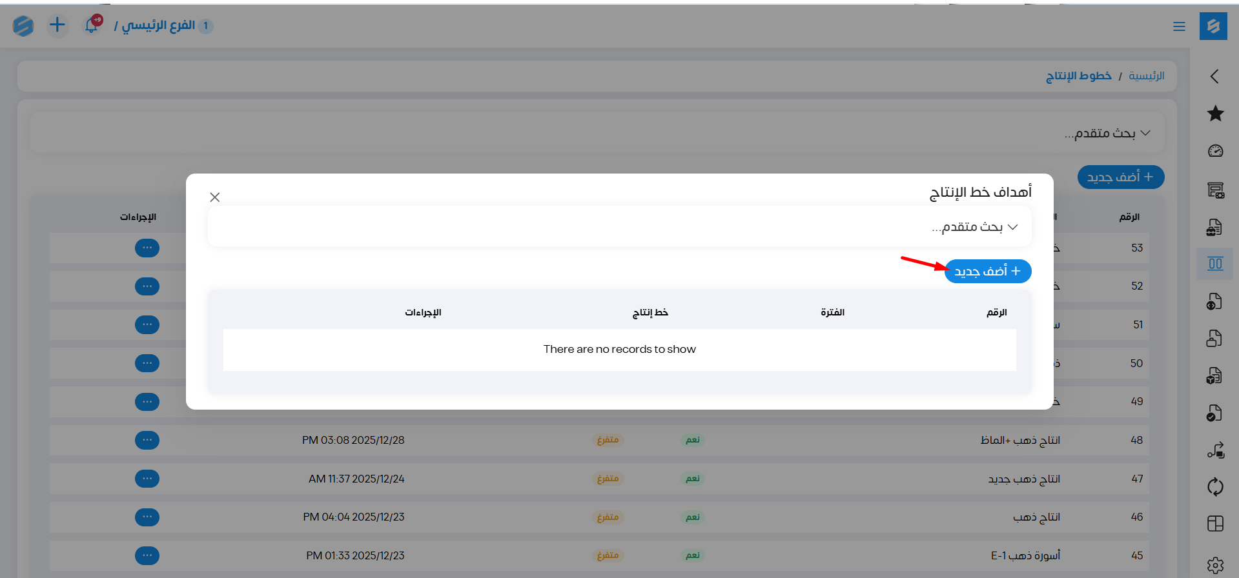Select the production lines sidebar icon
The image size is (1239, 578).
click(1215, 264)
